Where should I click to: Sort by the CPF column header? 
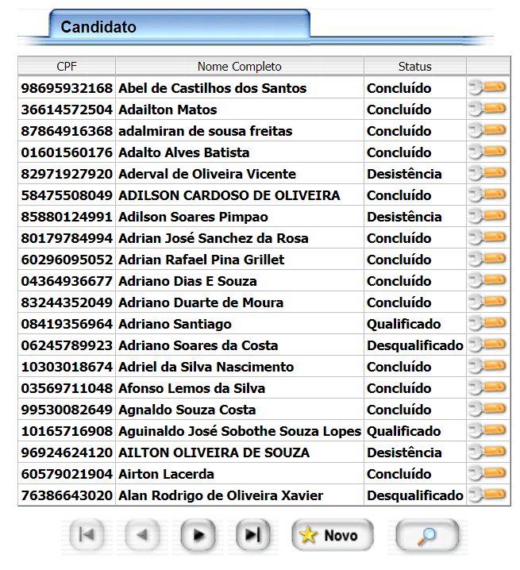(x=67, y=67)
